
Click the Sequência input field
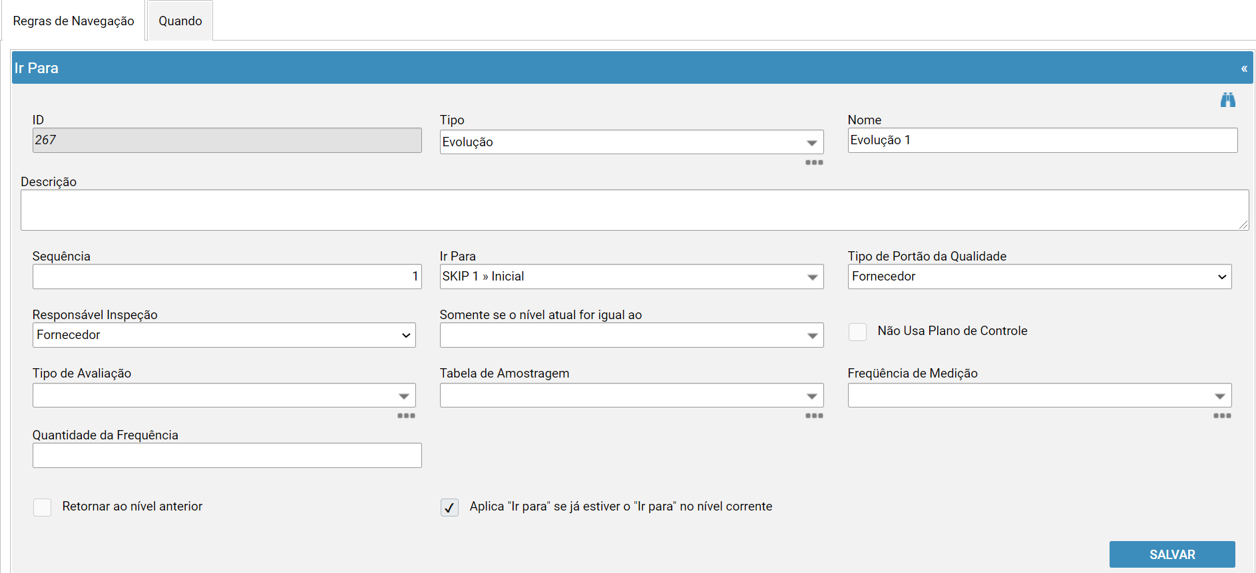coord(227,277)
